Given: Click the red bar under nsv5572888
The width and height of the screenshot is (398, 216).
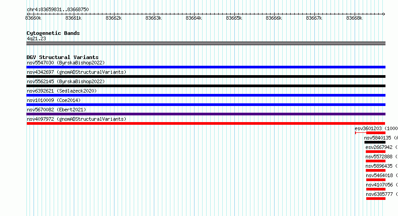Looking at the screenshot, I should coord(376,161).
